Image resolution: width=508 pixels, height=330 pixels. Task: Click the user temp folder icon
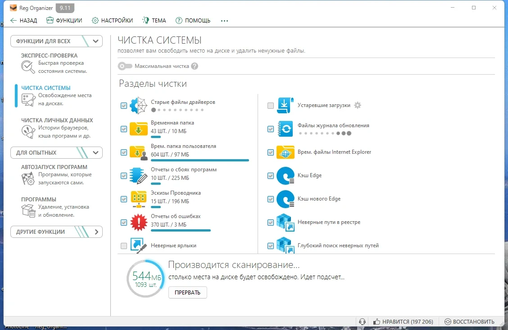138,152
